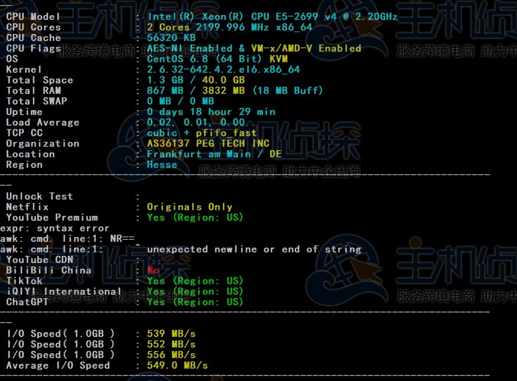The width and height of the screenshot is (517, 381).
Task: Select the ChatGPT label
Action: pos(27,302)
